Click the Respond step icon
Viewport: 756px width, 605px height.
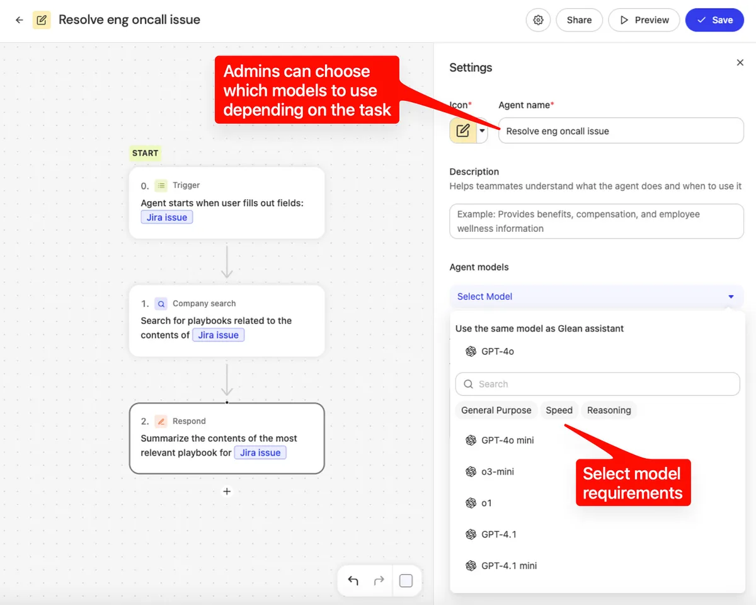(161, 421)
